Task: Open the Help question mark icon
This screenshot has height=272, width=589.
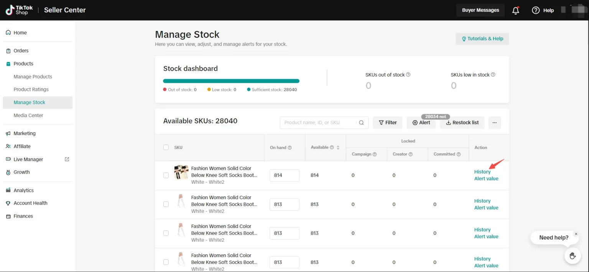Action: (x=536, y=10)
